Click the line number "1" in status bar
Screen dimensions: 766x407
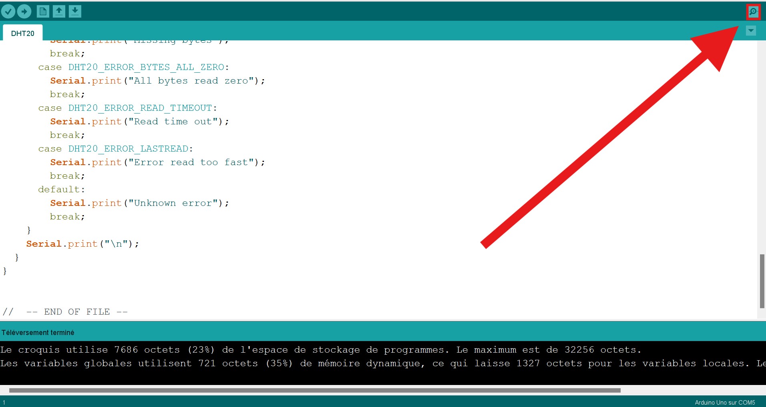tap(4, 403)
